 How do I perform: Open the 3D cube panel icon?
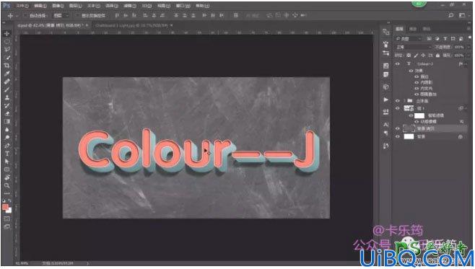pos(385,87)
